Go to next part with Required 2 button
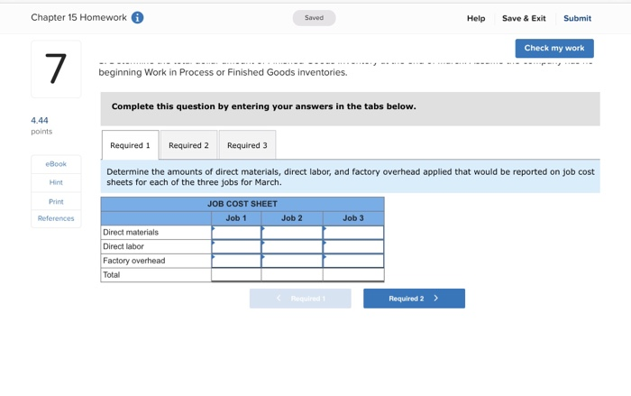This screenshot has height=396, width=631. [x=414, y=299]
